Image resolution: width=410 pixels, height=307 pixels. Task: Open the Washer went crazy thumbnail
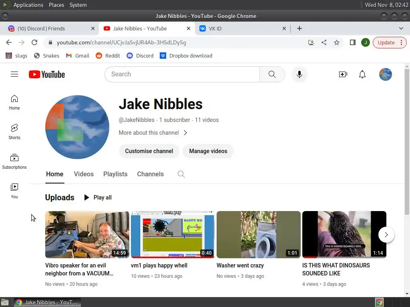[259, 234]
